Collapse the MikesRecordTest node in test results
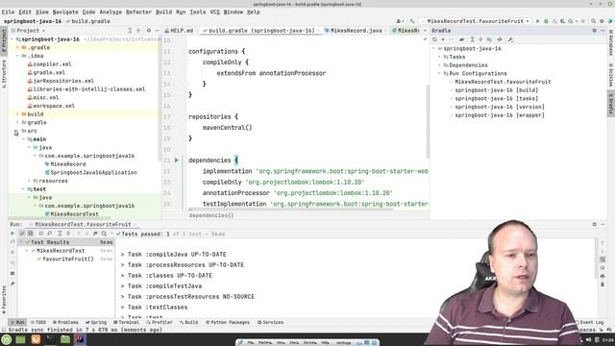615x346 pixels. [27, 250]
